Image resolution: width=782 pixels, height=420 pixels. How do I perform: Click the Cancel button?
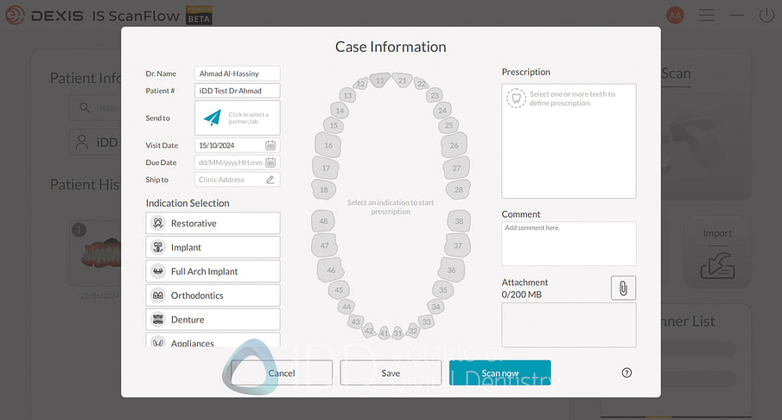tap(282, 372)
